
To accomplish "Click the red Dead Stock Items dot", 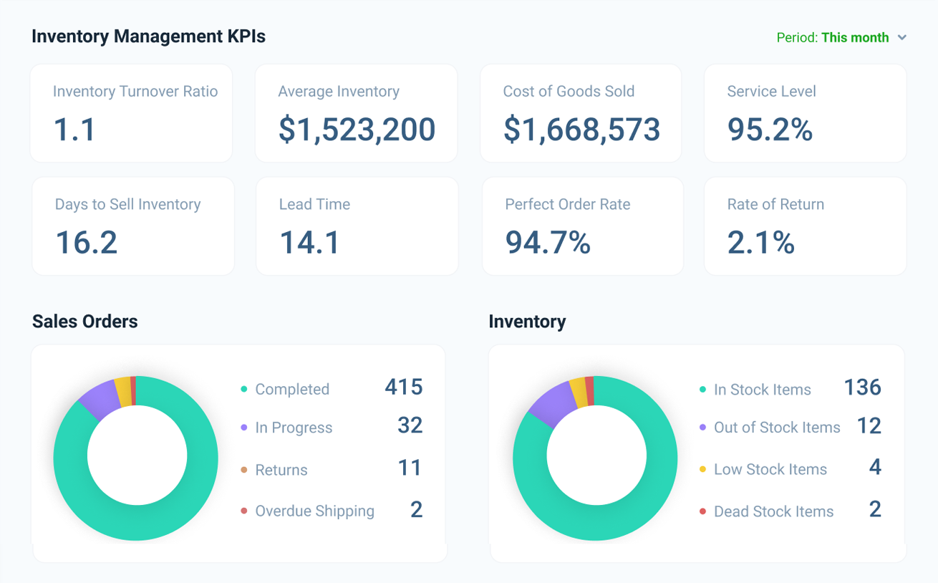I will [702, 511].
